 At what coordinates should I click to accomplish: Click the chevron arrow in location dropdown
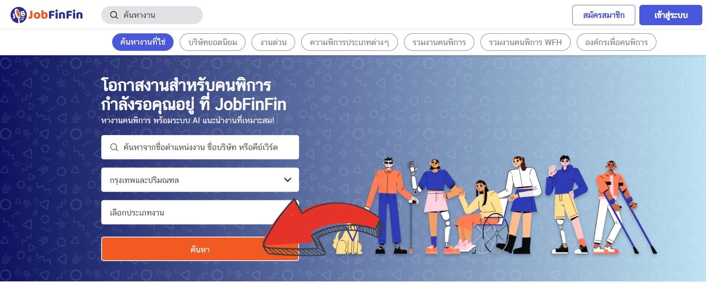(x=287, y=180)
